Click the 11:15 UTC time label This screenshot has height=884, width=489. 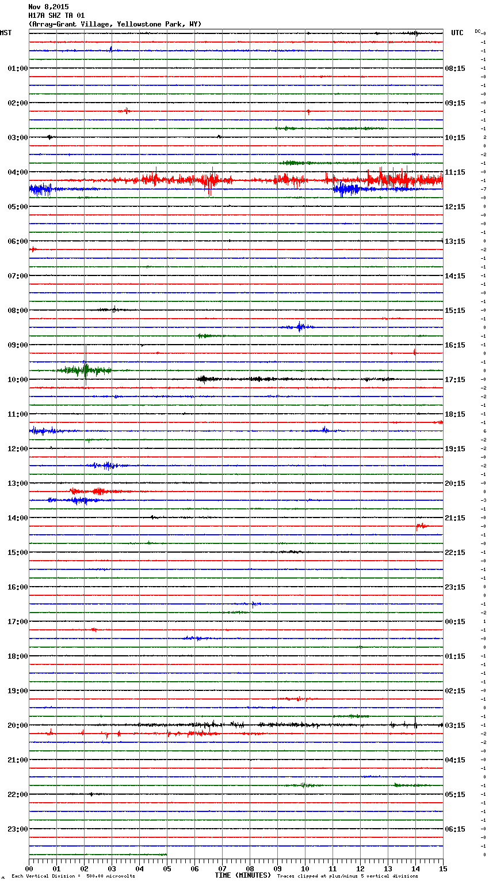[455, 172]
